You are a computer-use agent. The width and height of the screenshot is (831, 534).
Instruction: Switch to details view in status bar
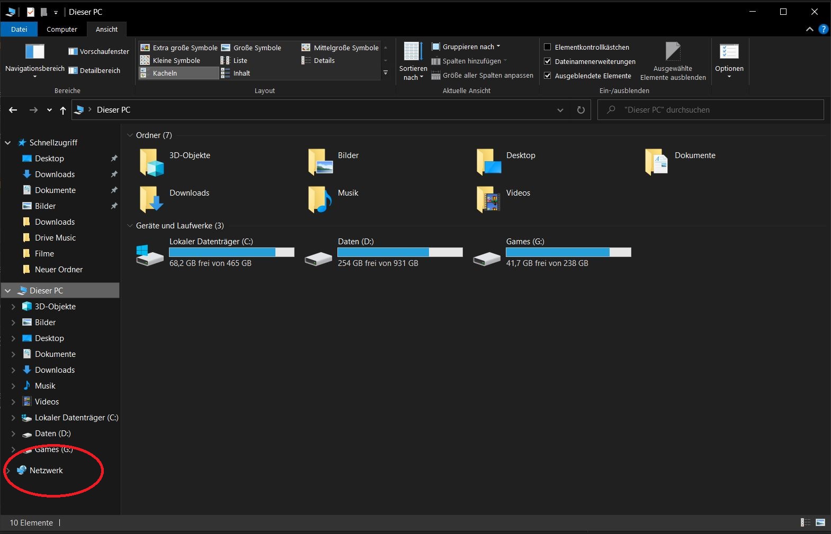[x=806, y=522]
